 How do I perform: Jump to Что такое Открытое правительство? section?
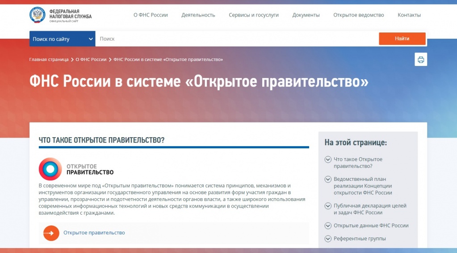(358, 163)
